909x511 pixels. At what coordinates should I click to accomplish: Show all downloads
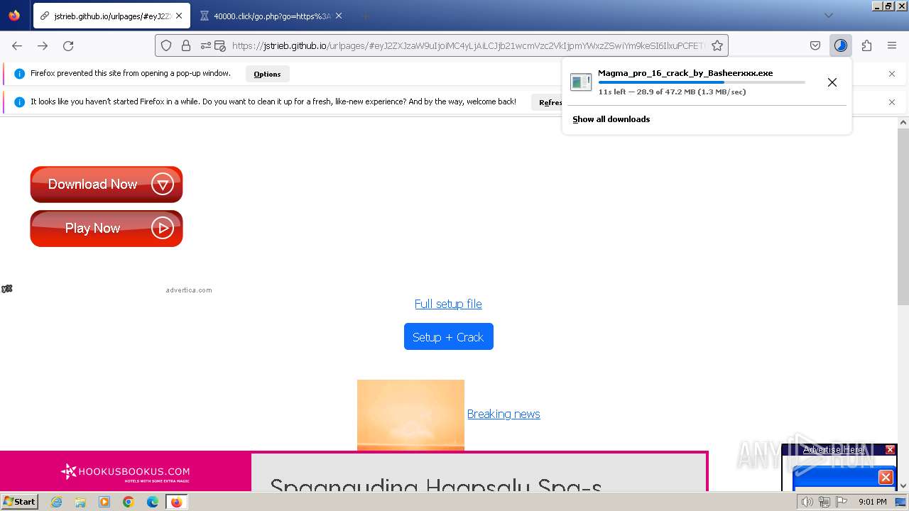[x=611, y=119]
